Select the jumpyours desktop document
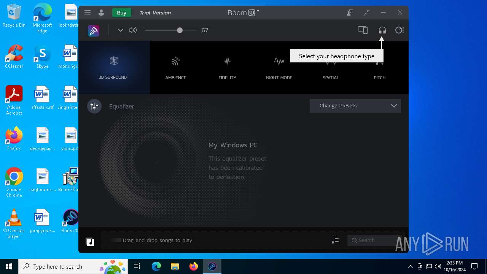This screenshot has width=487, height=274. (x=42, y=221)
